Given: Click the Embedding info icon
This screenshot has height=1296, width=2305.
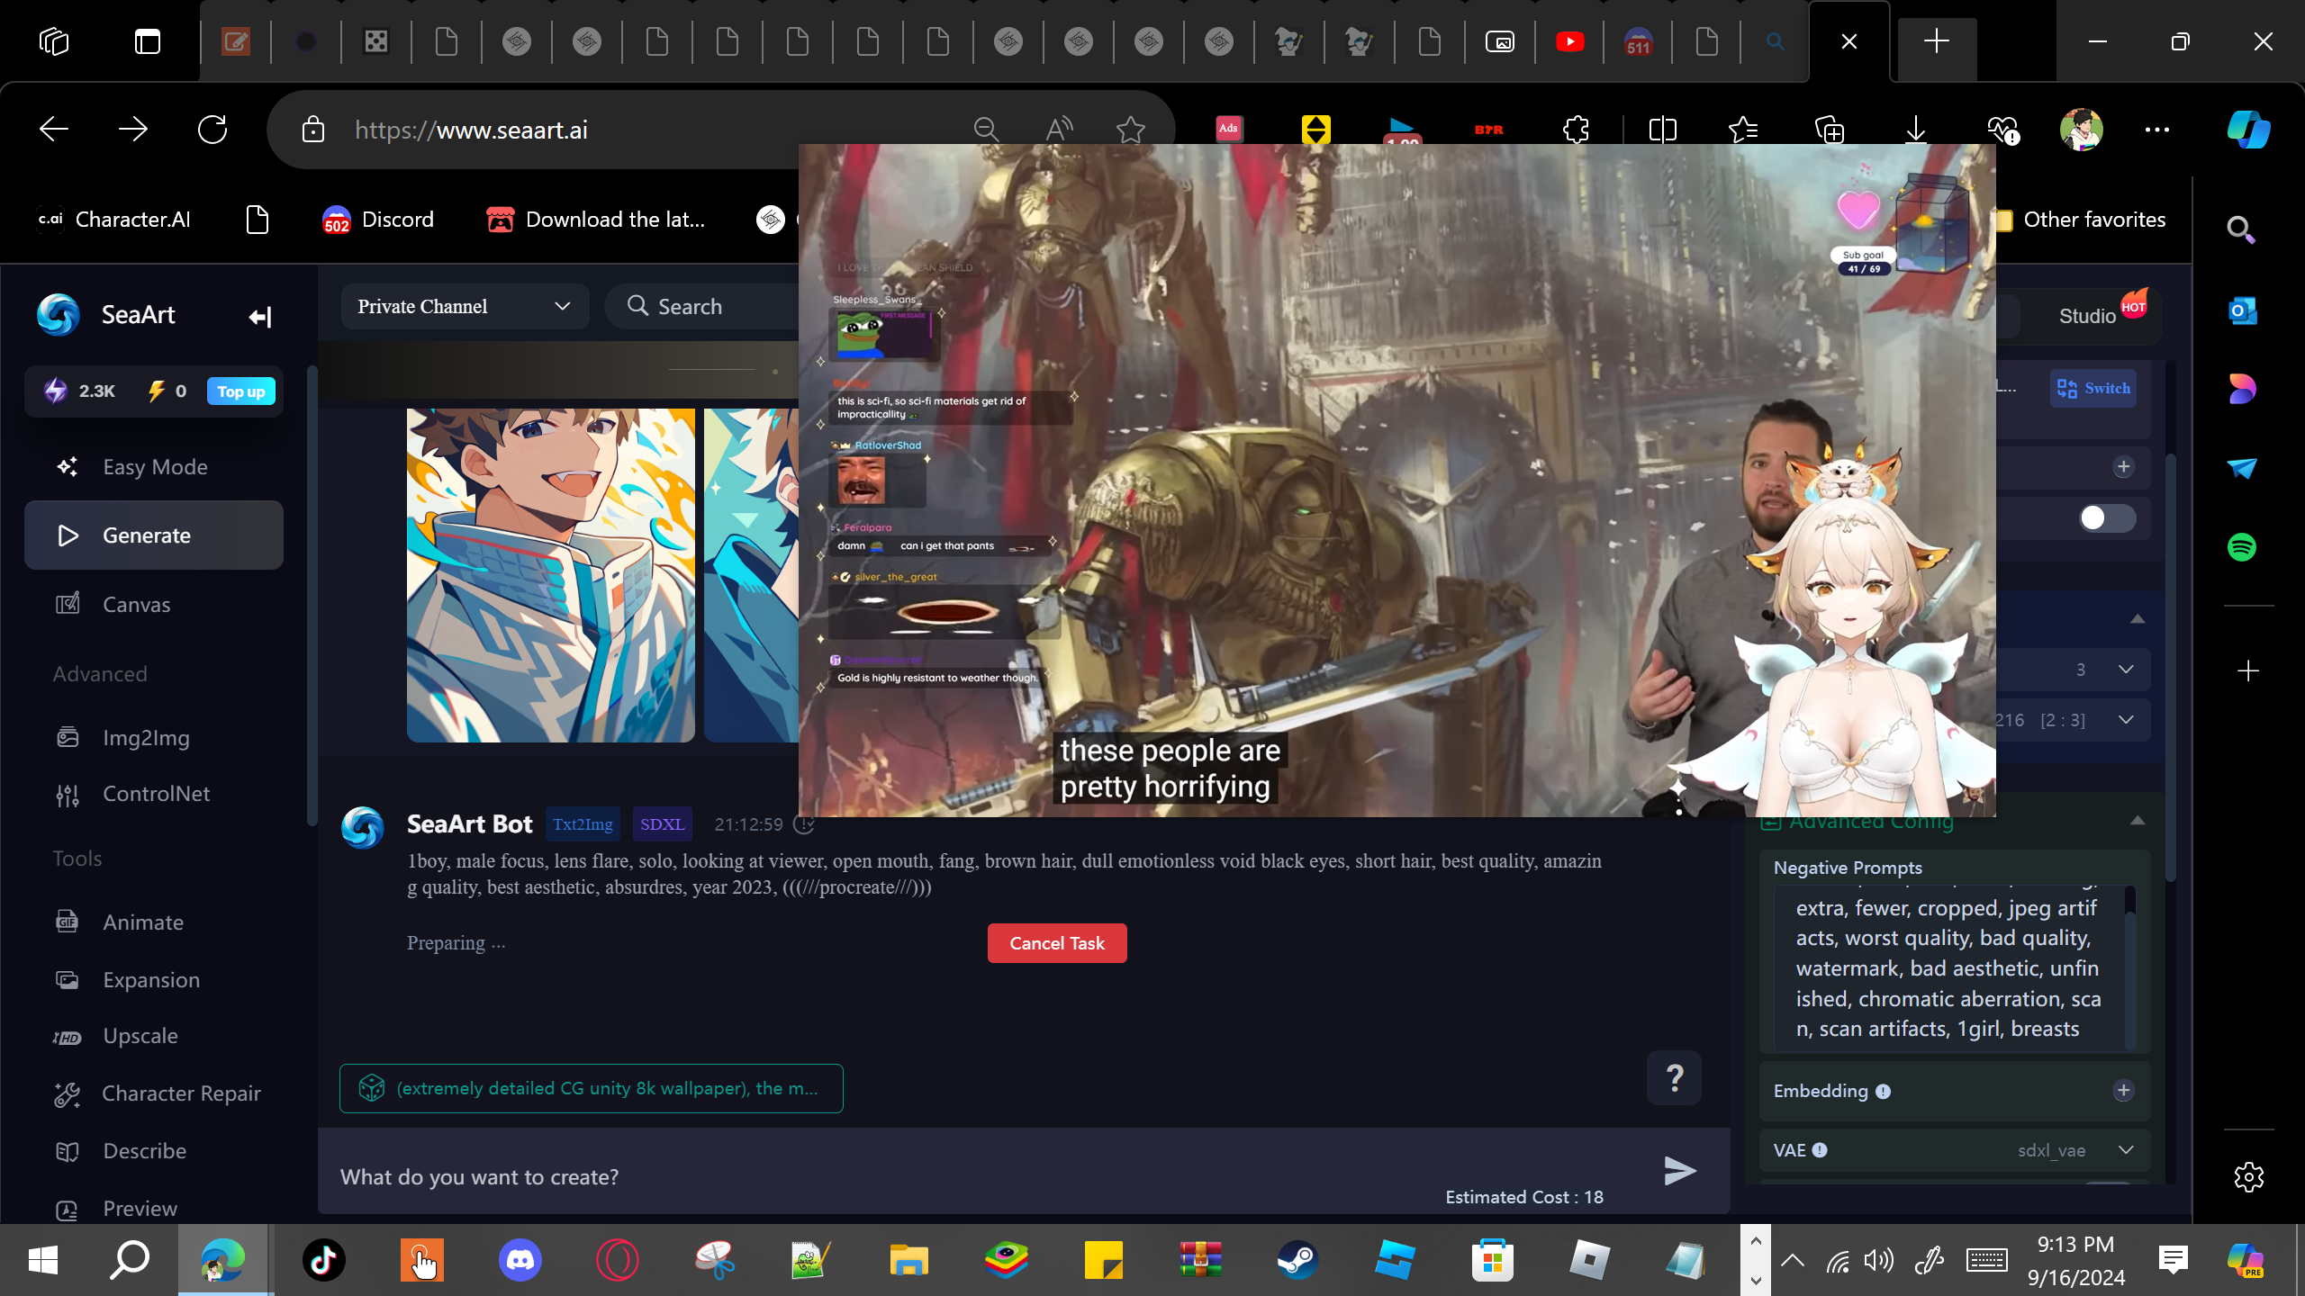Looking at the screenshot, I should coord(1883,1092).
